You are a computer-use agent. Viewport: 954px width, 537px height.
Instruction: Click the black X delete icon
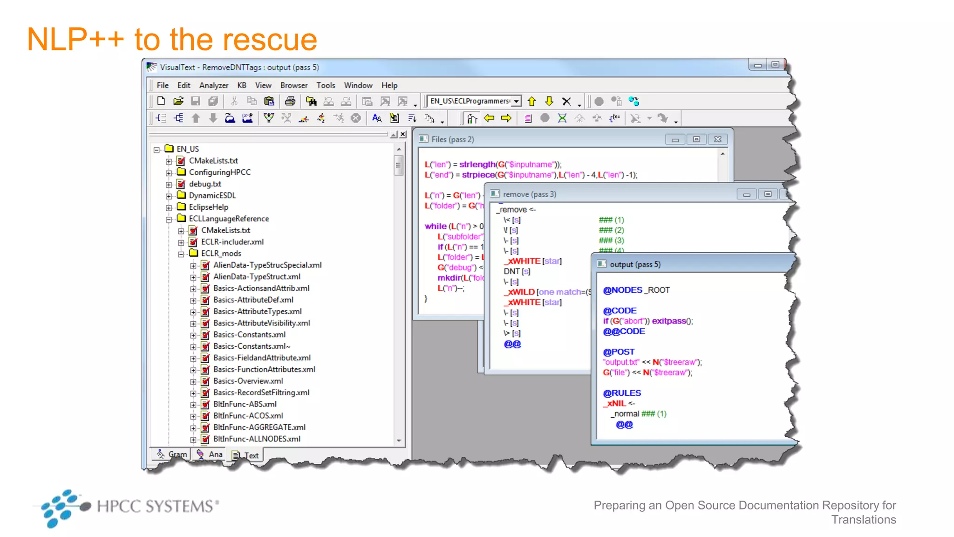point(566,102)
